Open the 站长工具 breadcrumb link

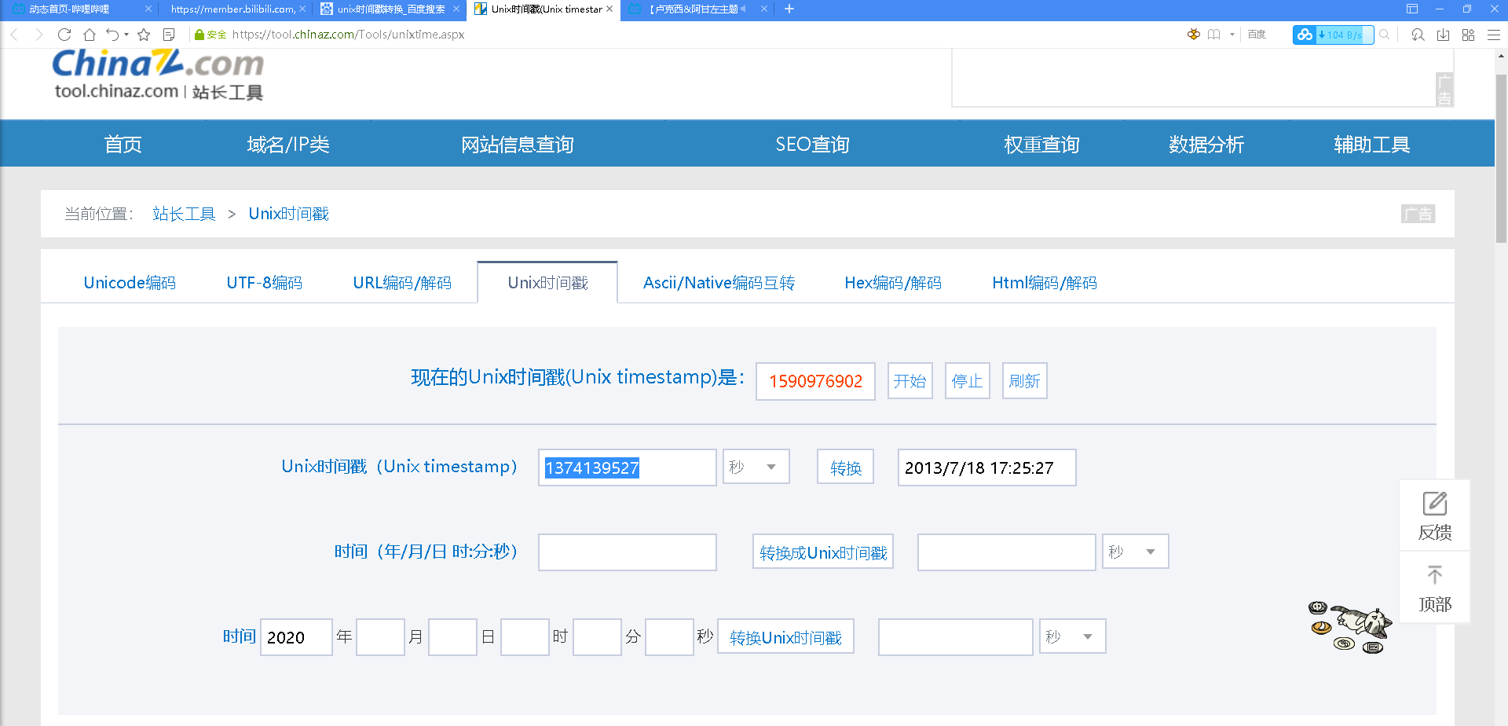[183, 213]
